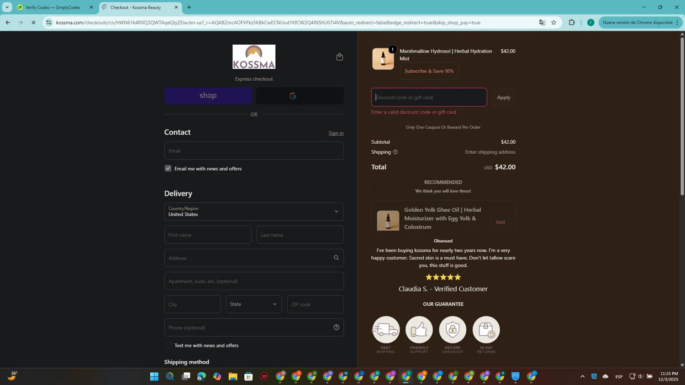Image resolution: width=685 pixels, height=385 pixels.
Task: Open the Windows Start menu
Action: click(154, 376)
